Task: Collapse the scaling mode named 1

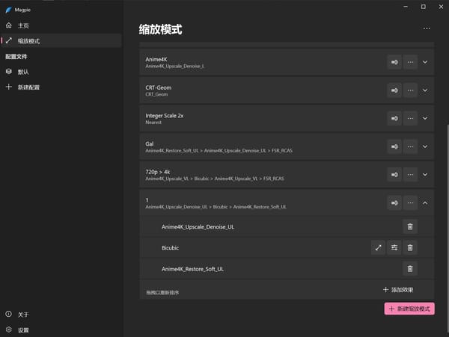Action: pos(426,202)
